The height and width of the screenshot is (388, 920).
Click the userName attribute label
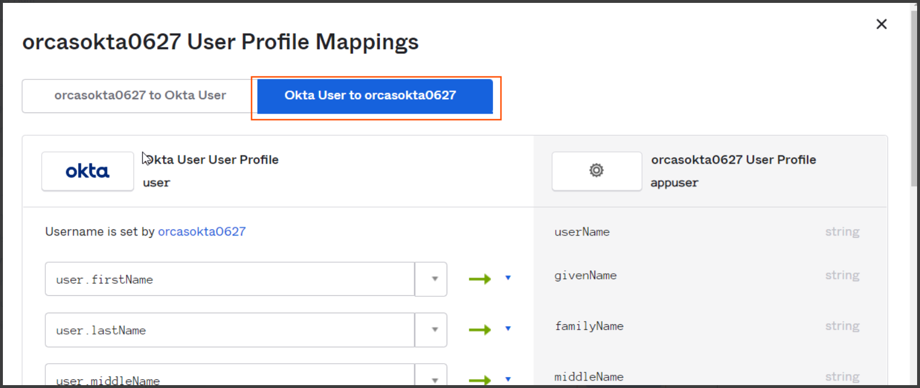pyautogui.click(x=582, y=232)
